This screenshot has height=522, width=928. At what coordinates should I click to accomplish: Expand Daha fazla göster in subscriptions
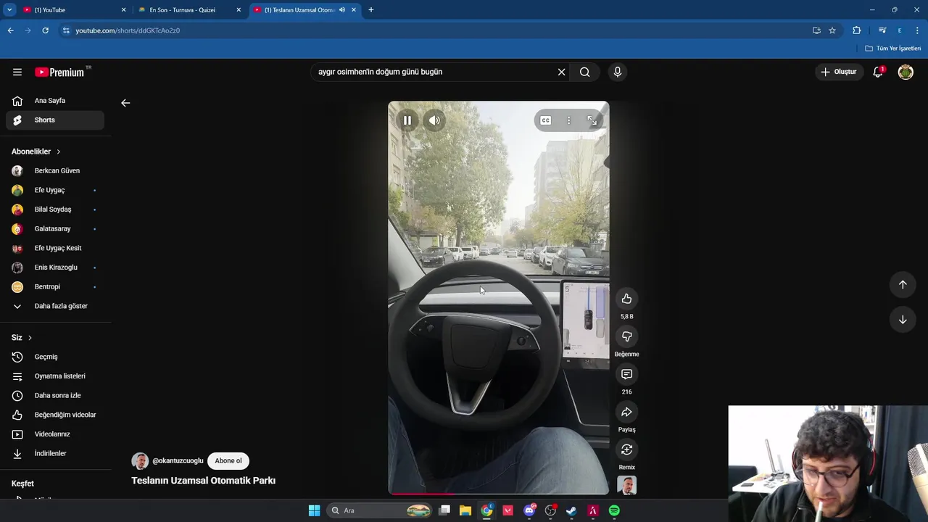click(55, 306)
